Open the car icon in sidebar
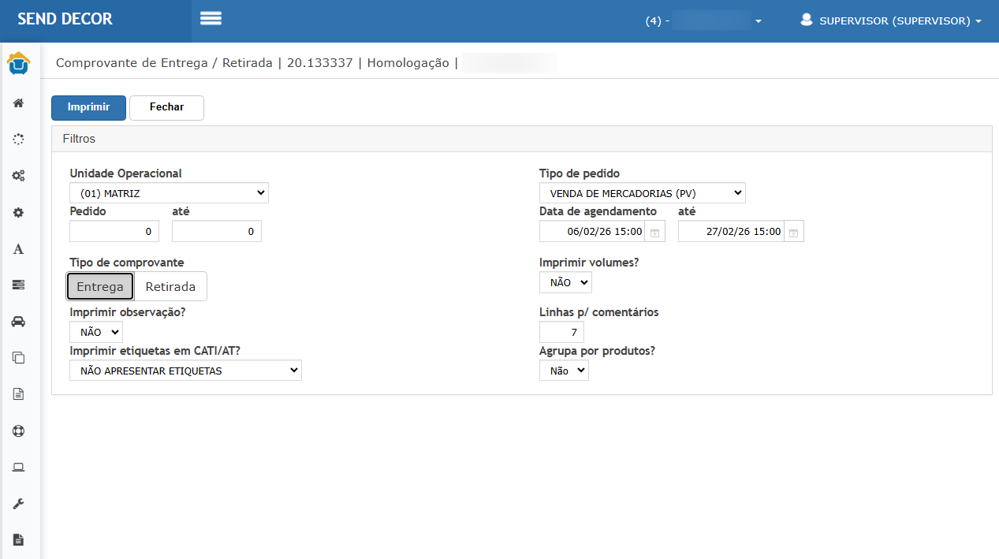The width and height of the screenshot is (999, 559). [x=18, y=322]
